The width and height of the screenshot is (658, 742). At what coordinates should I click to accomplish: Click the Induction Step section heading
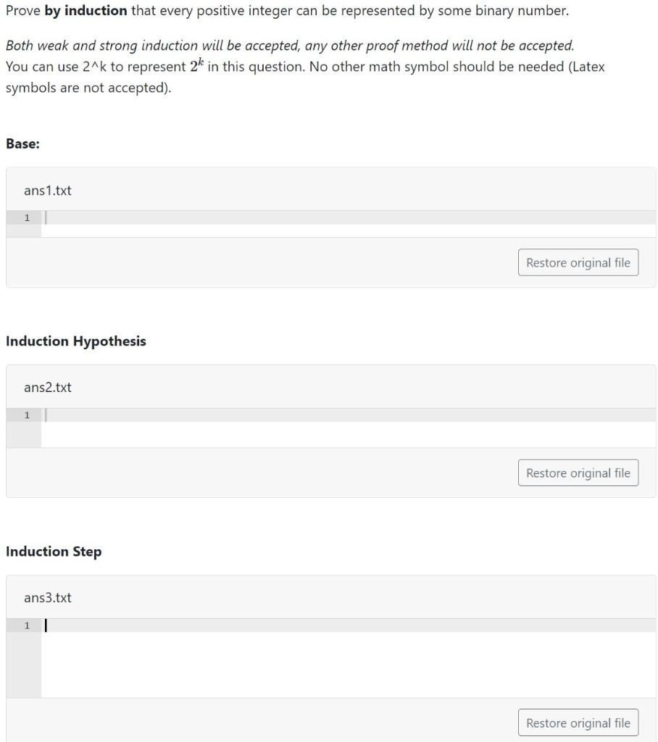pos(54,551)
